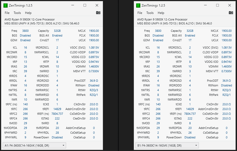Click MEG B550 UNIFY-X motherboard line in right window

(174, 23)
